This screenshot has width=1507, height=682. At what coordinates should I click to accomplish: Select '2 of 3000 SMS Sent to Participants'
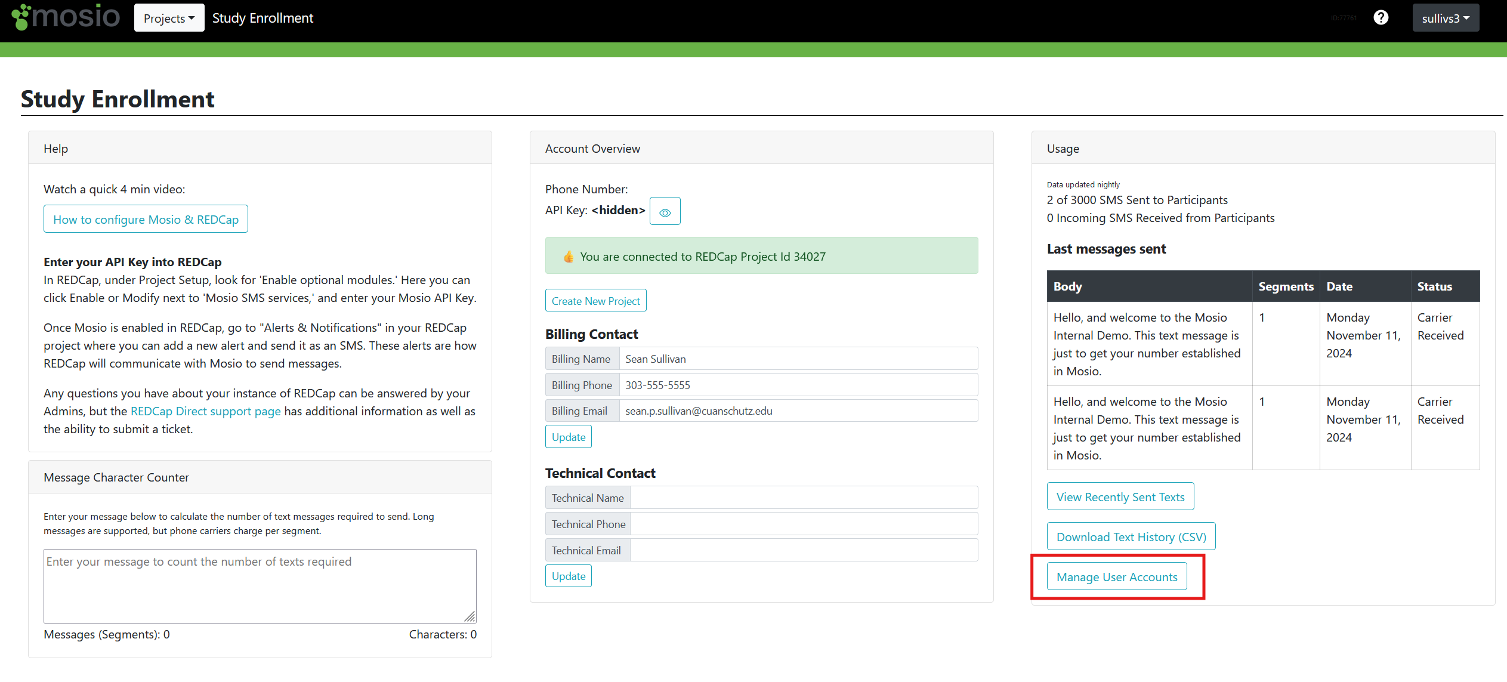pyautogui.click(x=1137, y=200)
